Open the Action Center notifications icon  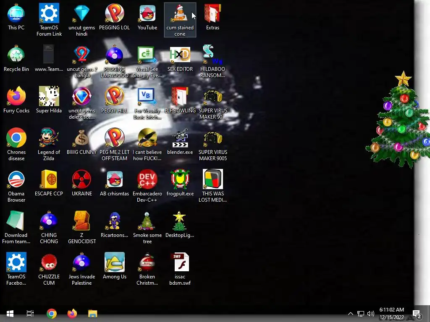click(417, 314)
